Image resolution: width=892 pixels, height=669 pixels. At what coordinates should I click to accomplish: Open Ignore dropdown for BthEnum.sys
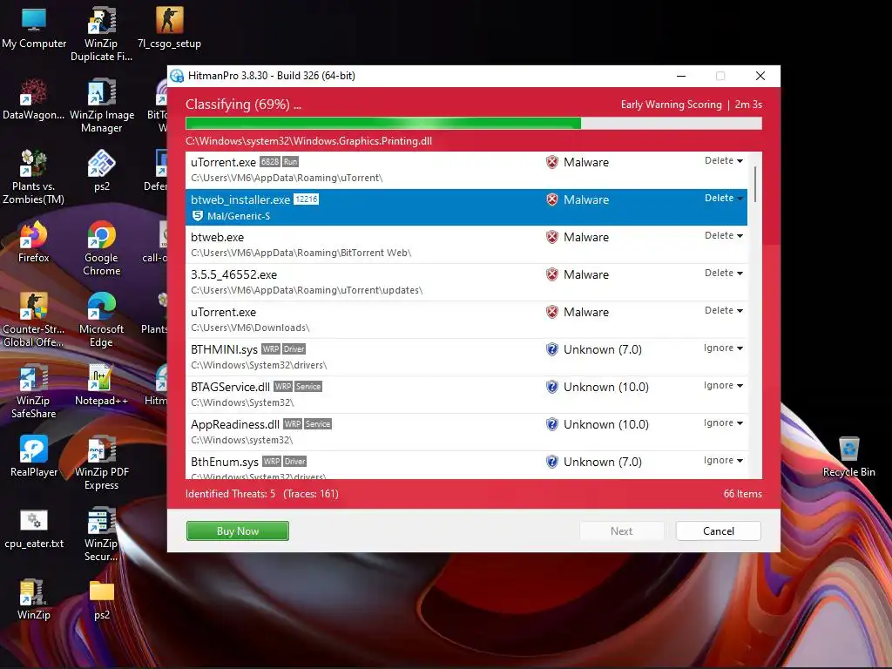[x=723, y=460]
